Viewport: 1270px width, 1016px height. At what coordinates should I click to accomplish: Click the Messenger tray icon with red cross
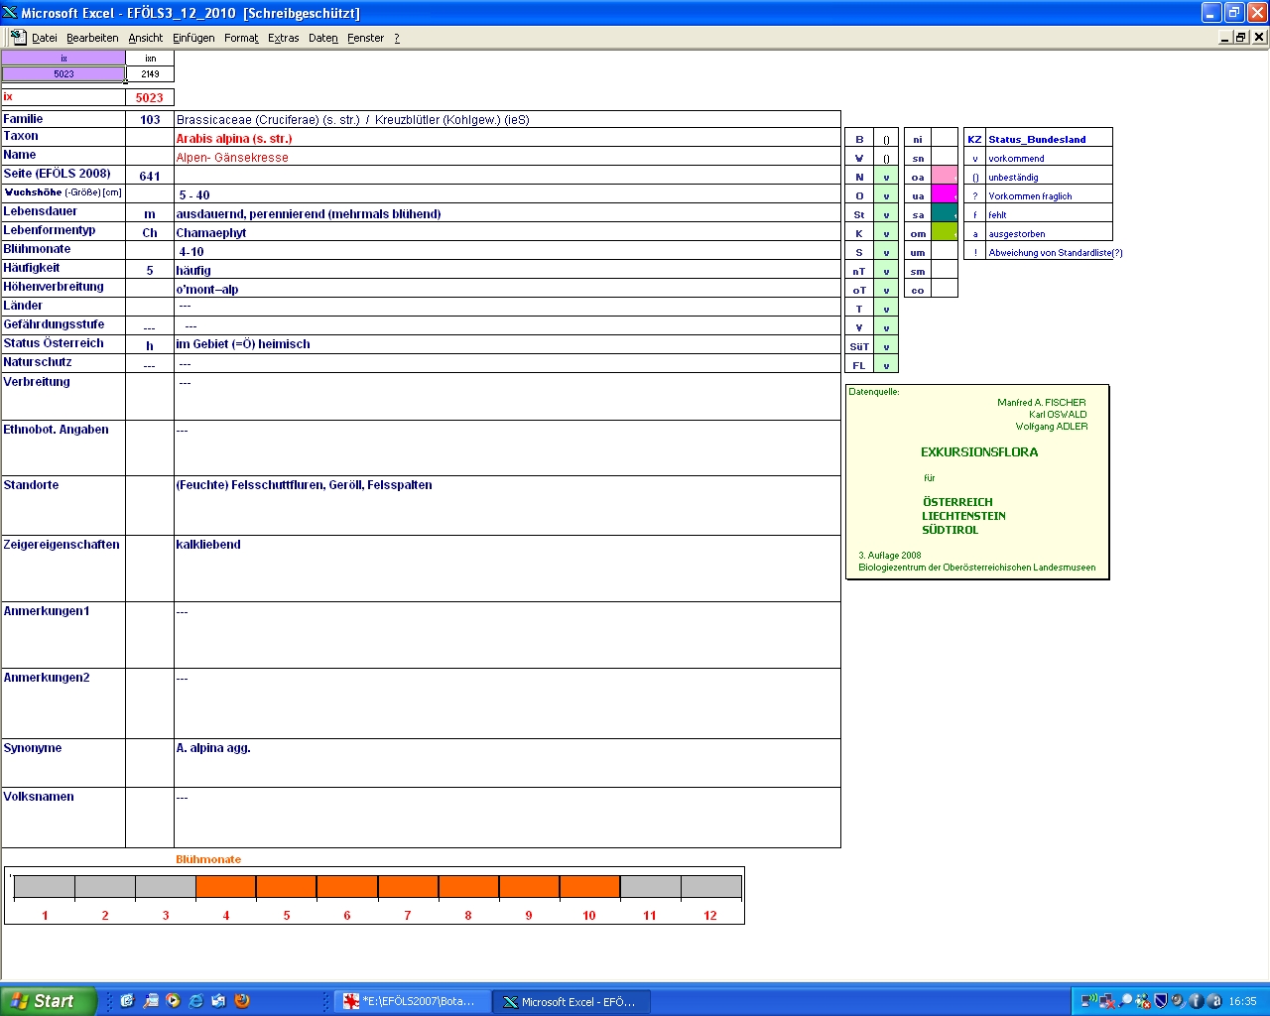tap(1143, 1001)
